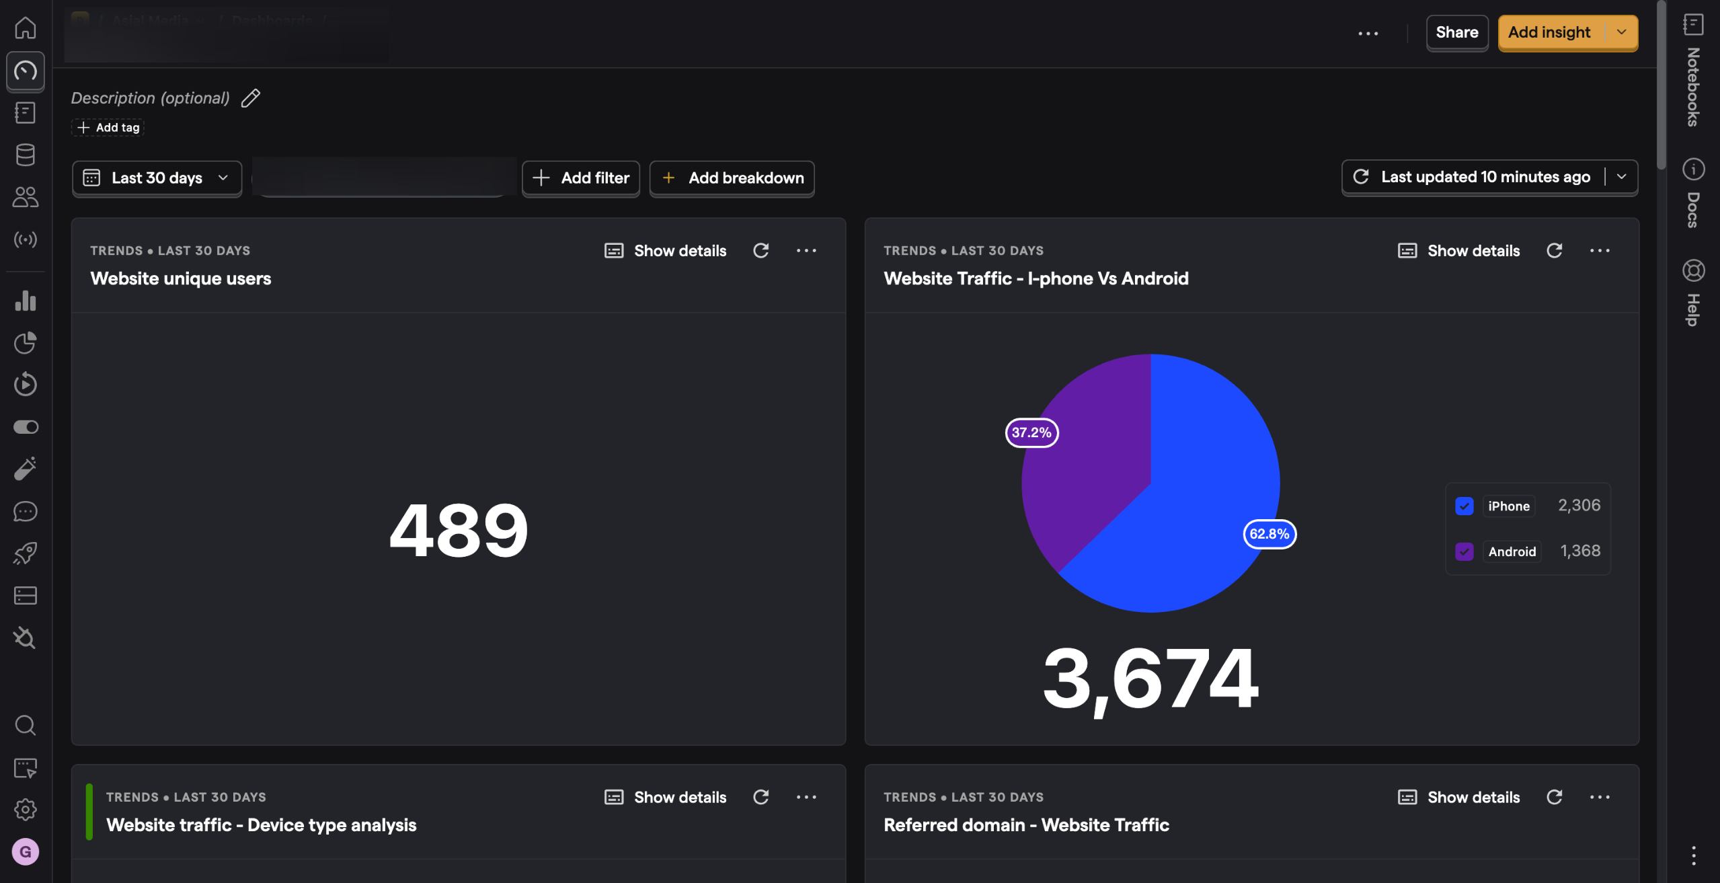Open Feature flags toggle icon in sidebar
Screen dimensions: 1720x883
pyautogui.click(x=26, y=427)
